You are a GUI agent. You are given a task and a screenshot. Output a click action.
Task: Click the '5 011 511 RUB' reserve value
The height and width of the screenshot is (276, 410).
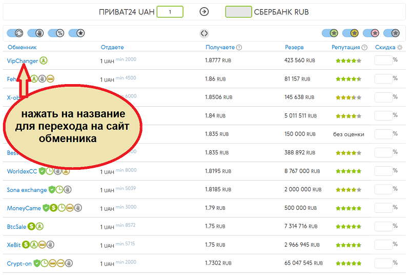pyautogui.click(x=300, y=116)
